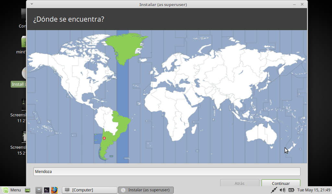The height and width of the screenshot is (194, 332).
Task: Open the Linux Mint Menu
Action: click(12, 190)
